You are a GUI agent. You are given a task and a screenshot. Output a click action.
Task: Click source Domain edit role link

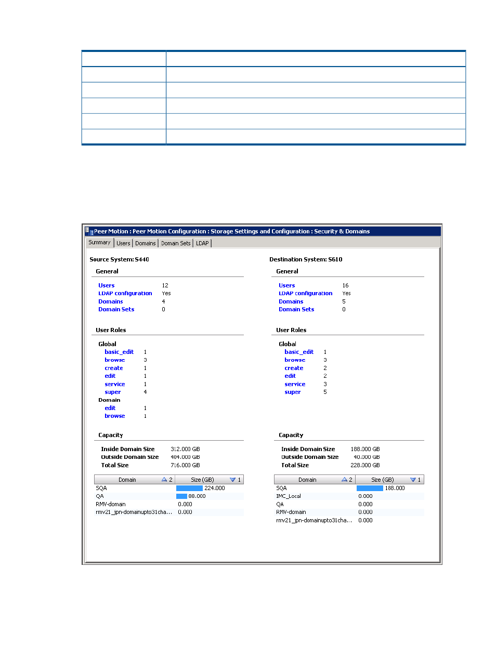pyautogui.click(x=110, y=408)
